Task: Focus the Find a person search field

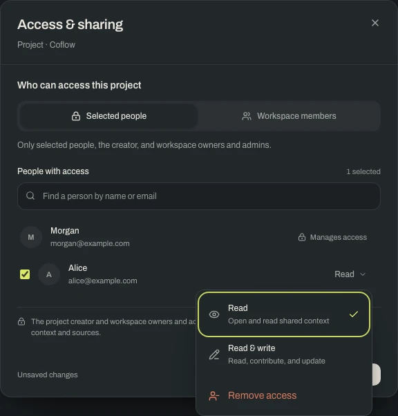Action: click(x=199, y=196)
